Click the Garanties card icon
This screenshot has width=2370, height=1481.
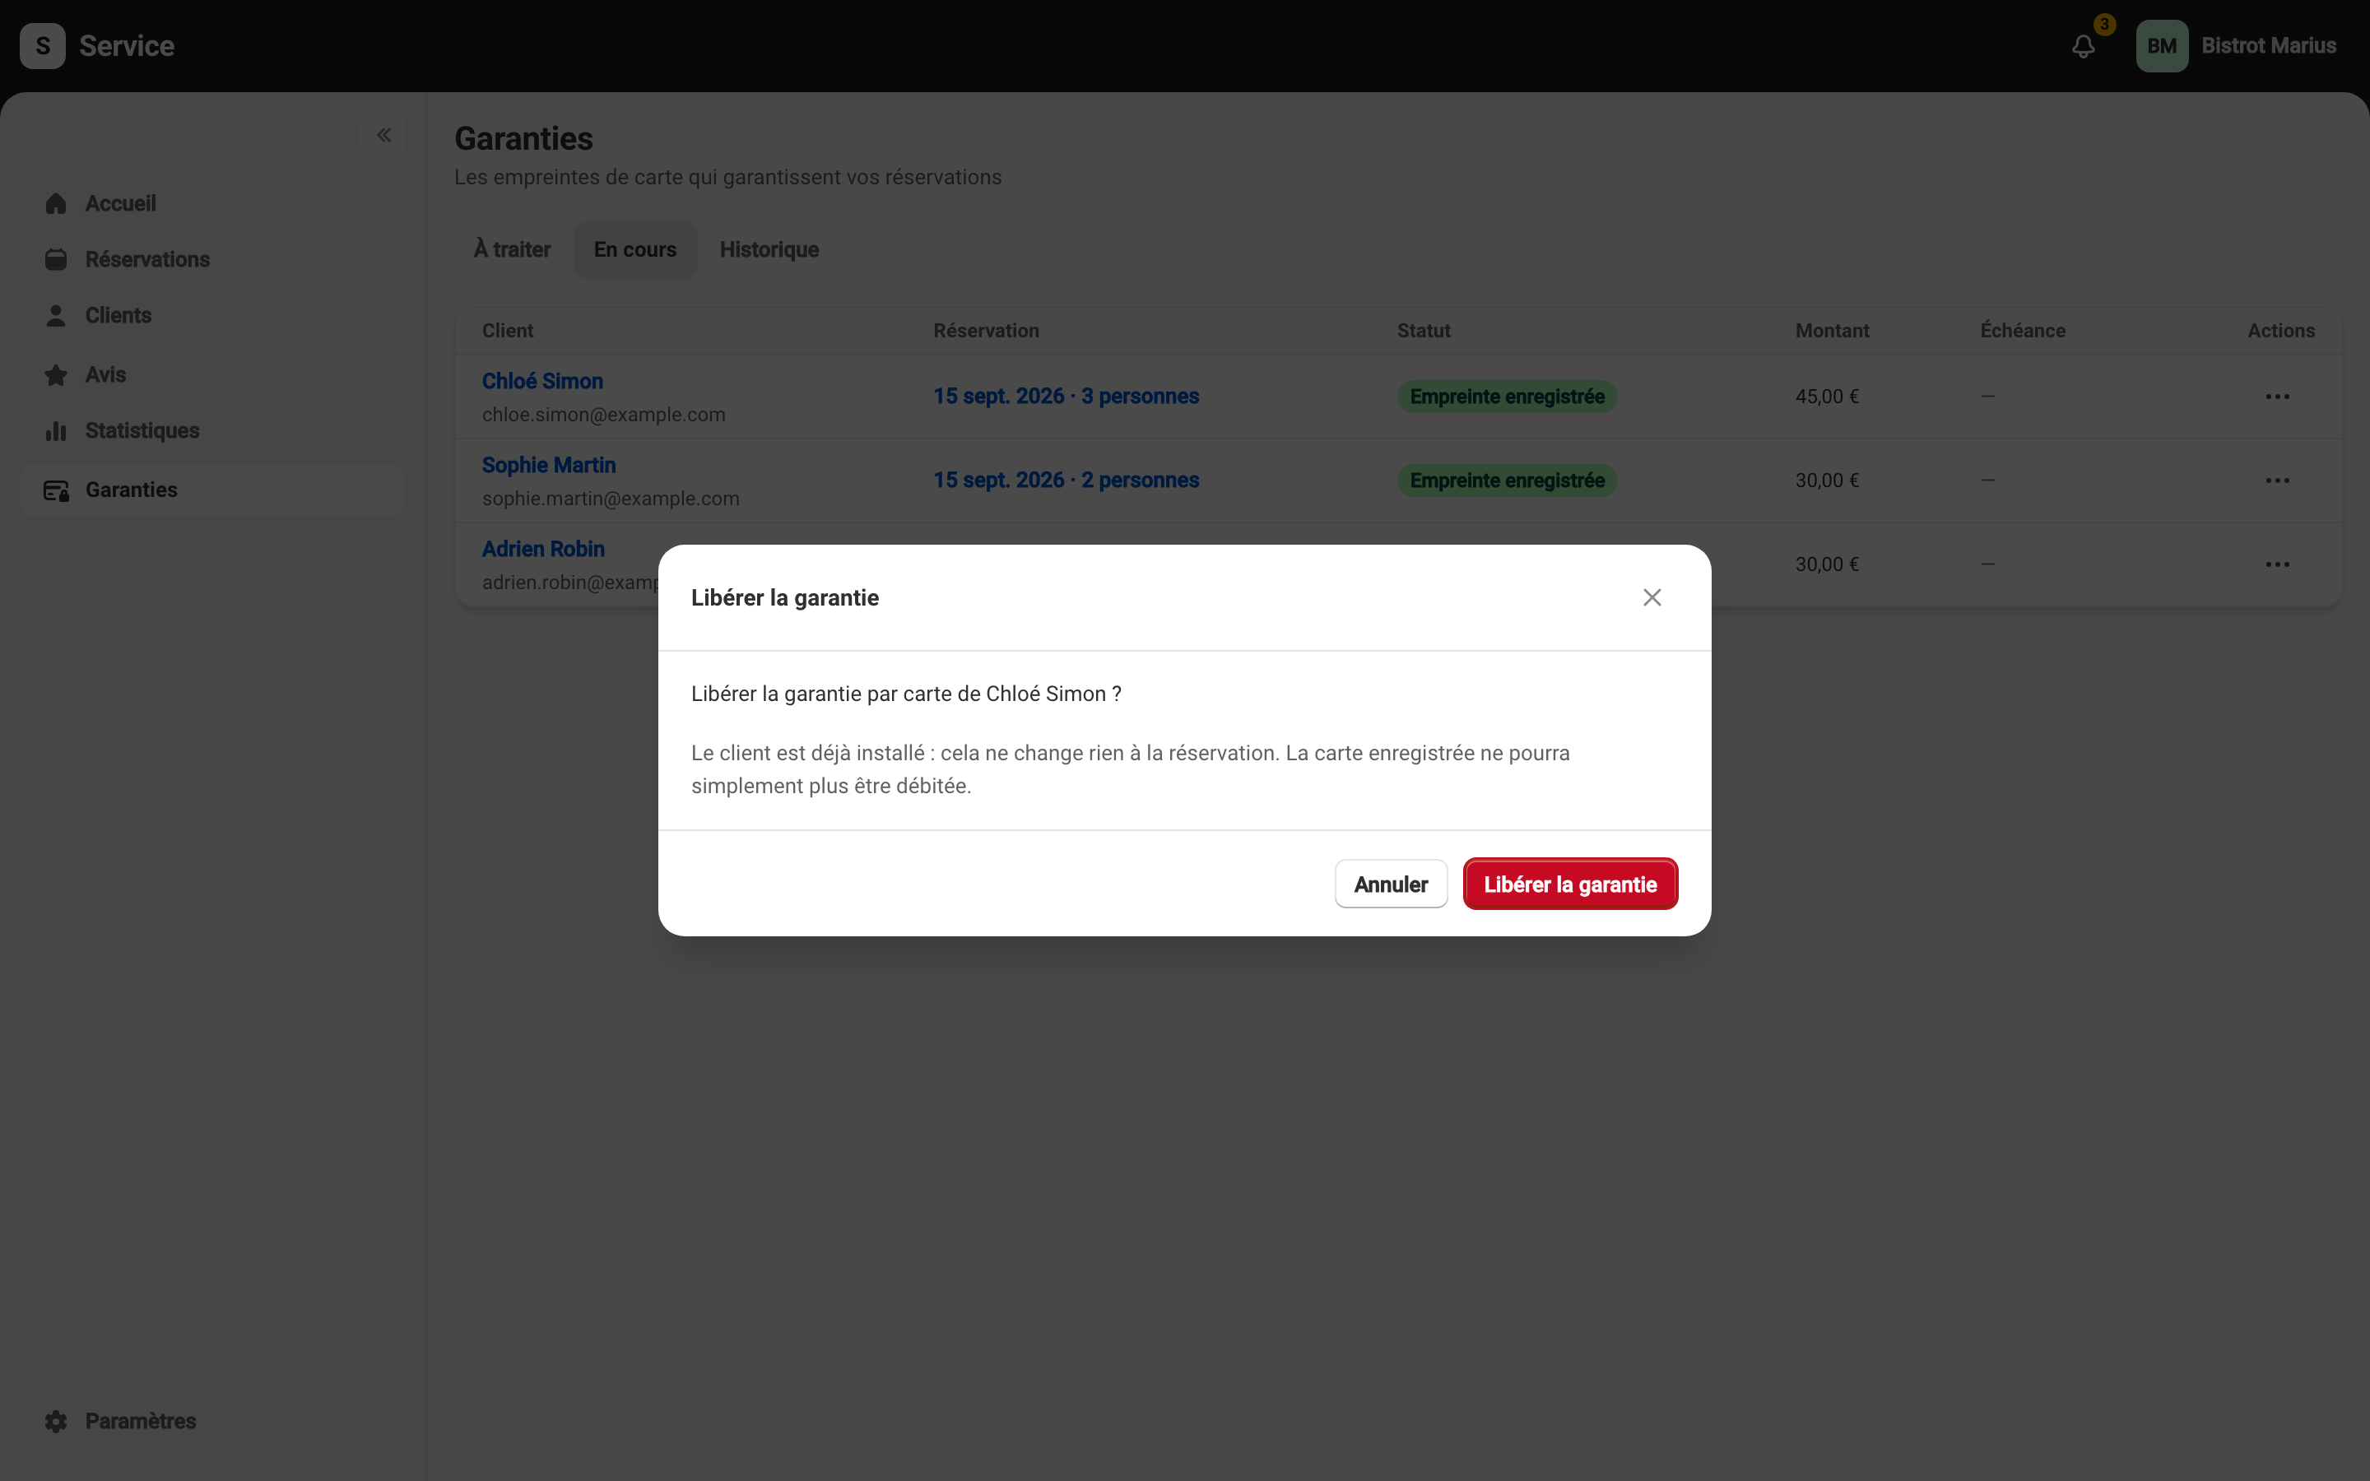56,490
